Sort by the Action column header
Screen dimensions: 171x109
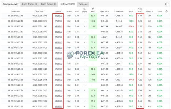[x=69, y=11]
